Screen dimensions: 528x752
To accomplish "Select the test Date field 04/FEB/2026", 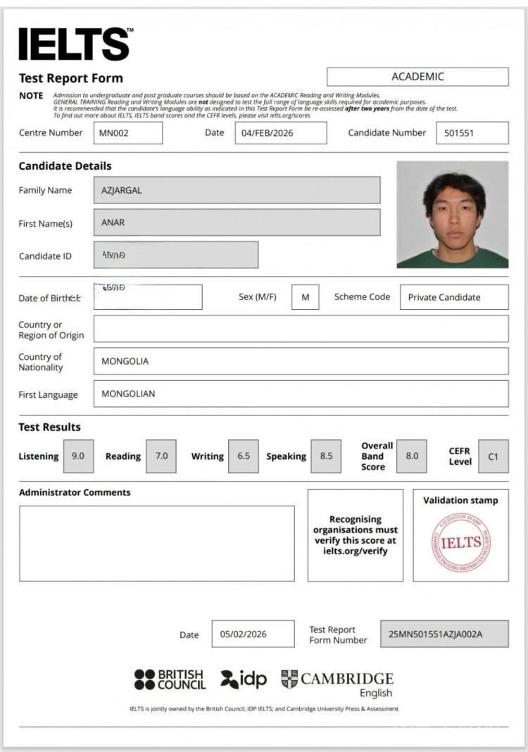I will pyautogui.click(x=280, y=133).
